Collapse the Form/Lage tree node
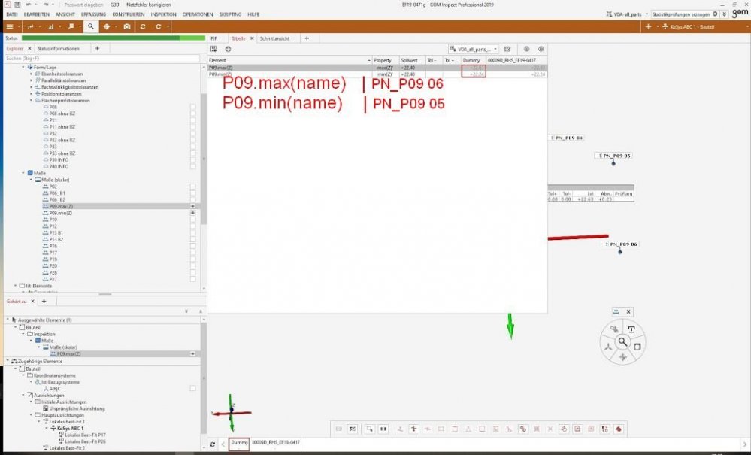The height and width of the screenshot is (455, 751). tap(23, 67)
